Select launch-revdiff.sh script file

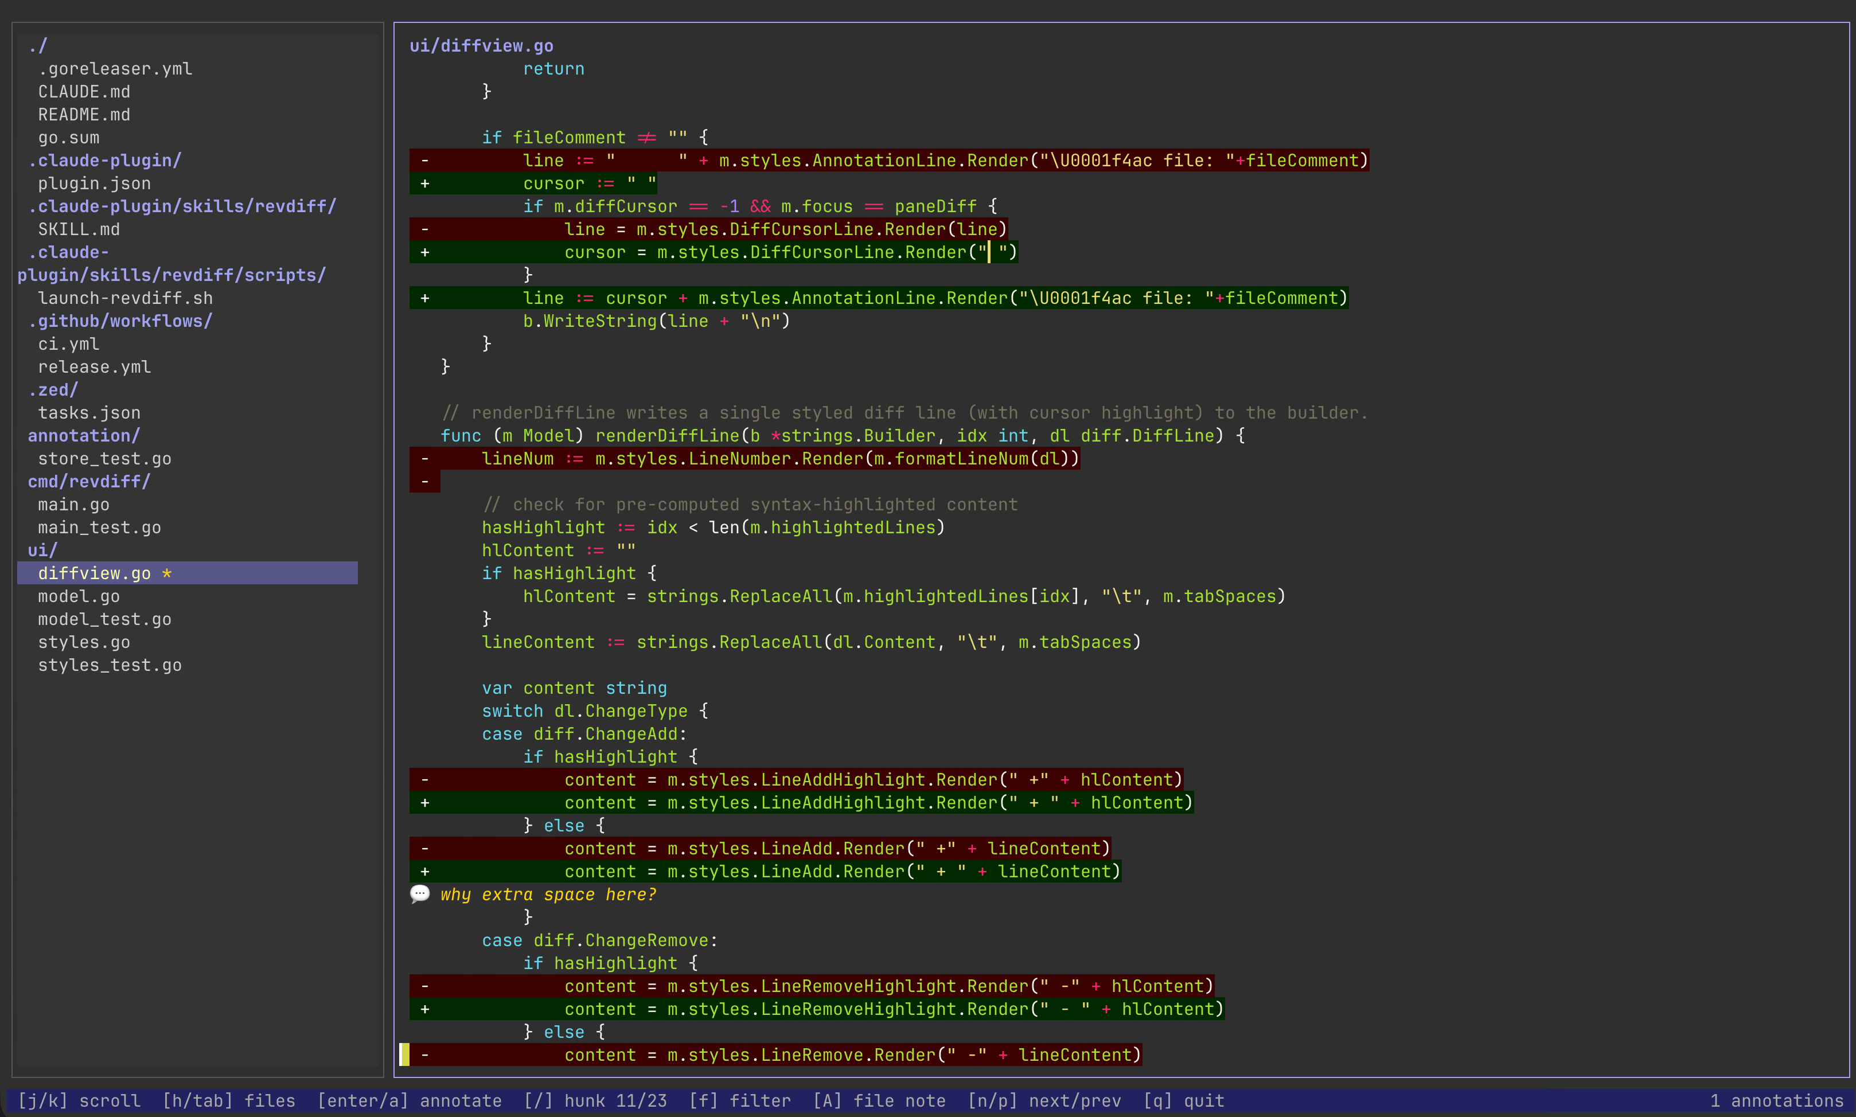click(125, 298)
